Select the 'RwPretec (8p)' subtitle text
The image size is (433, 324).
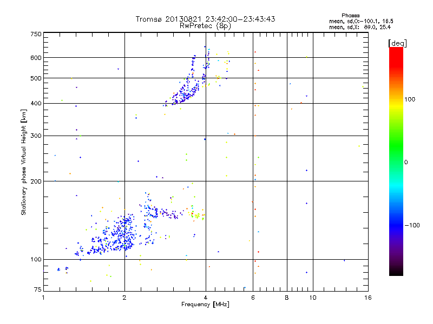click(x=205, y=26)
